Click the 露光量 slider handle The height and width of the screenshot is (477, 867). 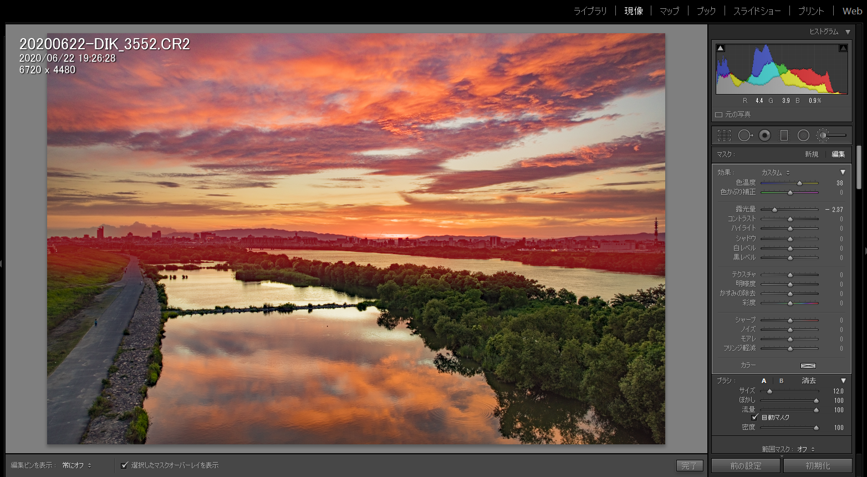coord(774,210)
